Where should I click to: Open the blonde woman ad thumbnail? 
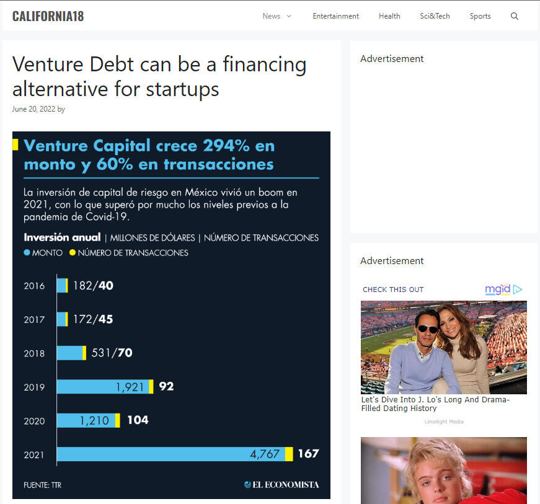(444, 470)
